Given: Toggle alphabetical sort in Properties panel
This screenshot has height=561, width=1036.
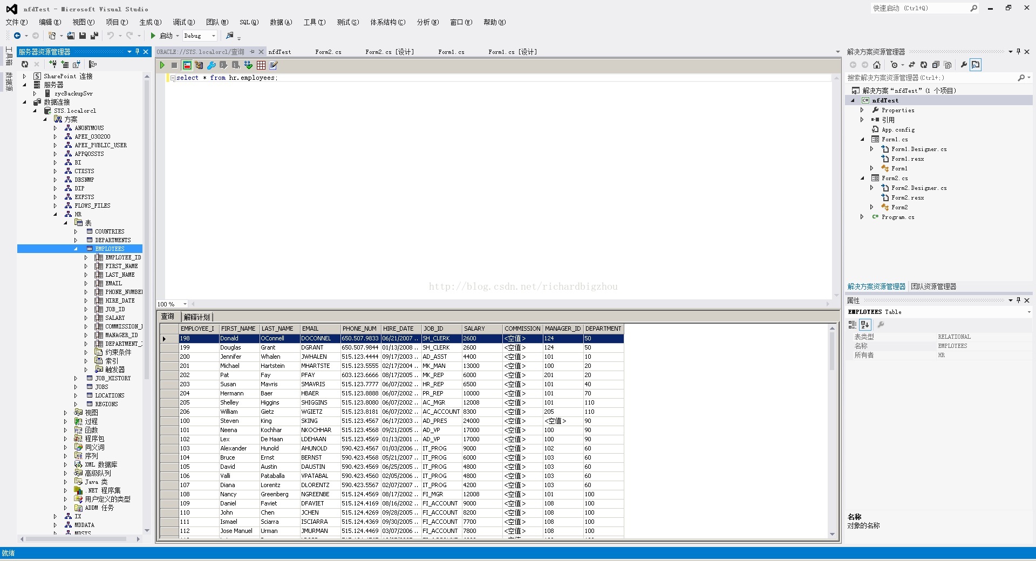Looking at the screenshot, I should 865,324.
